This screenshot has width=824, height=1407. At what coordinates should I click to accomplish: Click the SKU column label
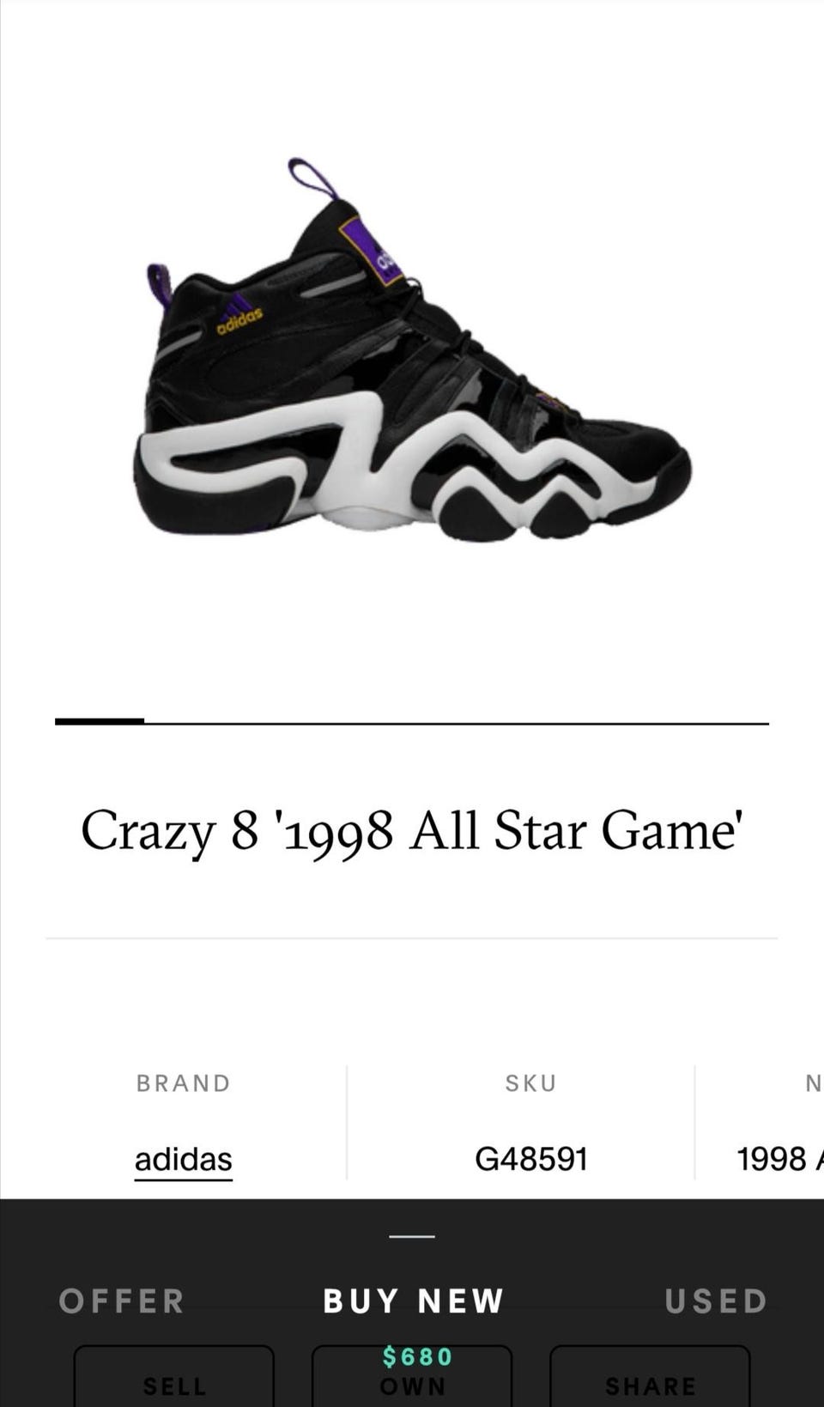click(531, 1083)
